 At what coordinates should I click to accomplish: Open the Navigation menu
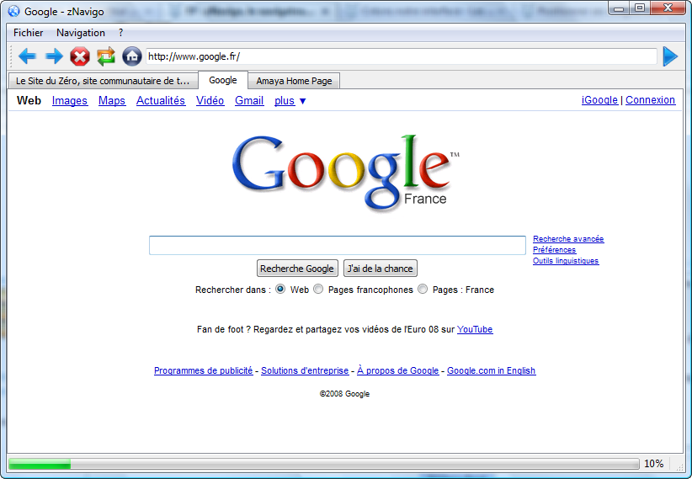click(x=81, y=33)
